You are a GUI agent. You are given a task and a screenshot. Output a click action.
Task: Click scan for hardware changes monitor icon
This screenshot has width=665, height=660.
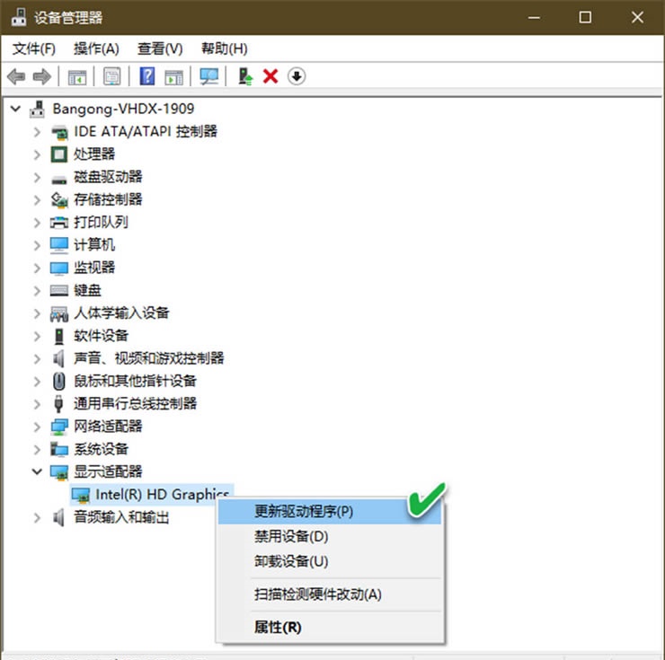pos(209,76)
